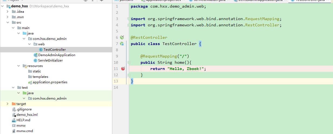Click the fold end marker at line 12

[x=129, y=75]
